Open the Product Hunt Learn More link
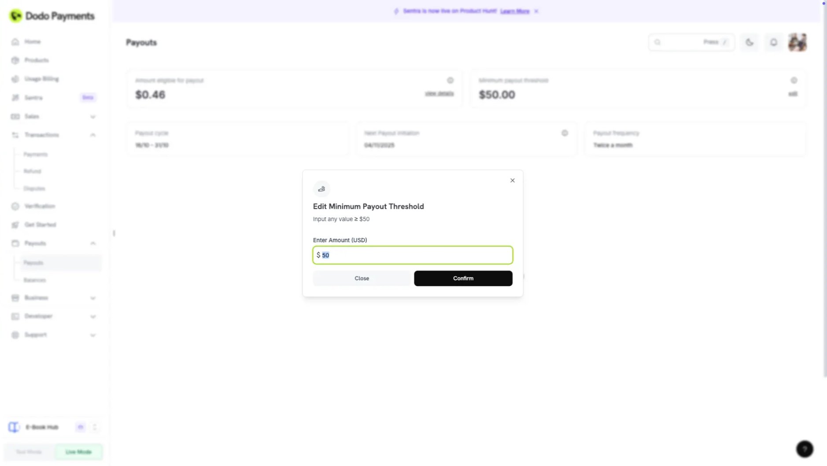This screenshot has height=466, width=827. [x=514, y=11]
